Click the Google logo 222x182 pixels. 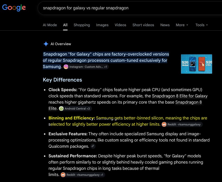tap(14, 8)
